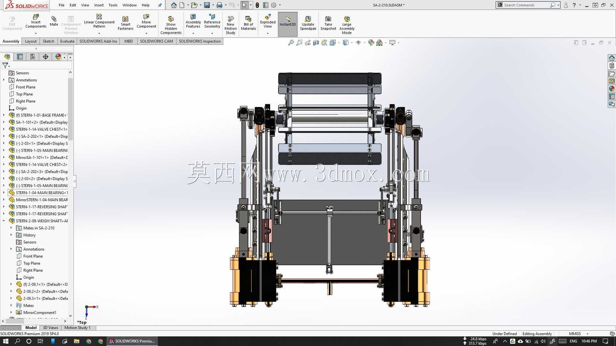Start a New Motion Study
The image size is (616, 346).
[x=230, y=25]
